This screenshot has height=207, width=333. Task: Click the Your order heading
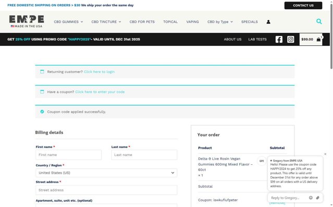[208, 135]
